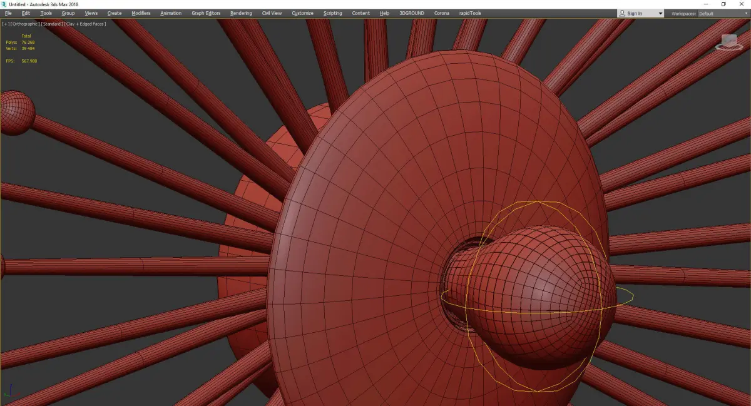
Task: Click the Polys count statistic
Action: pyautogui.click(x=21, y=43)
